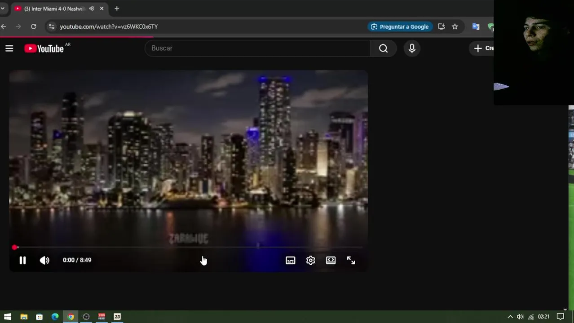Click the youtube.com address bar URL
The height and width of the screenshot is (323, 574).
[109, 26]
